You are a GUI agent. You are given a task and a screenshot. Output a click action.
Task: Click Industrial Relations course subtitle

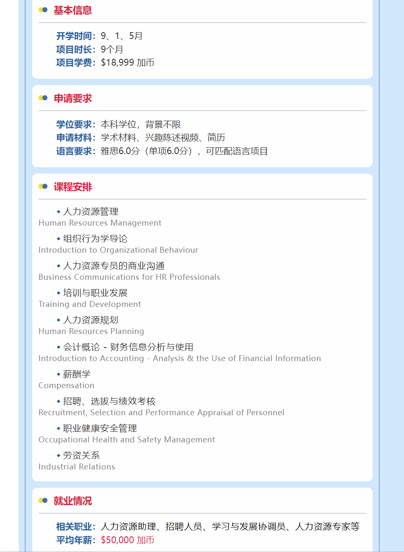(77, 467)
